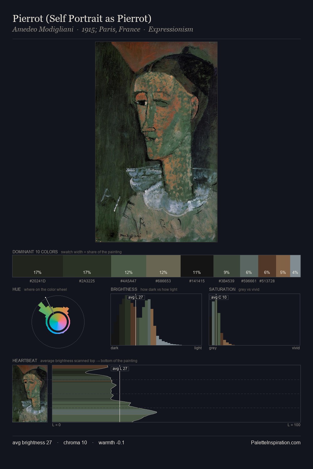Select the #3B4539 swatch at 9%
This screenshot has width=313, height=469.
click(227, 266)
